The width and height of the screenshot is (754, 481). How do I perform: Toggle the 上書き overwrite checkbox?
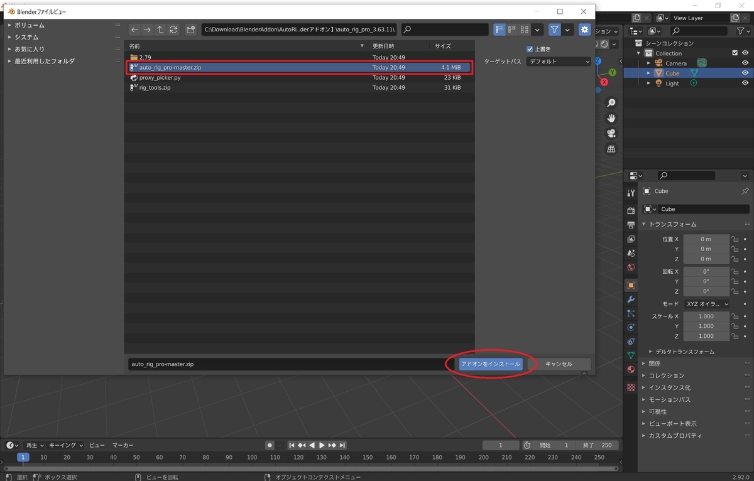tap(530, 49)
